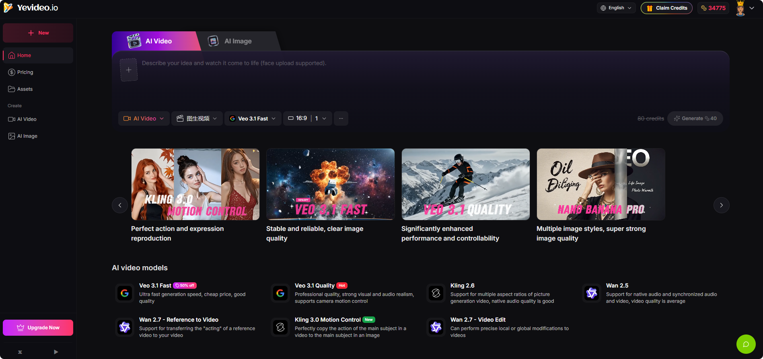Viewport: 763px width, 359px height.
Task: Open the 图生视频 generation type dropdown
Action: 197,118
